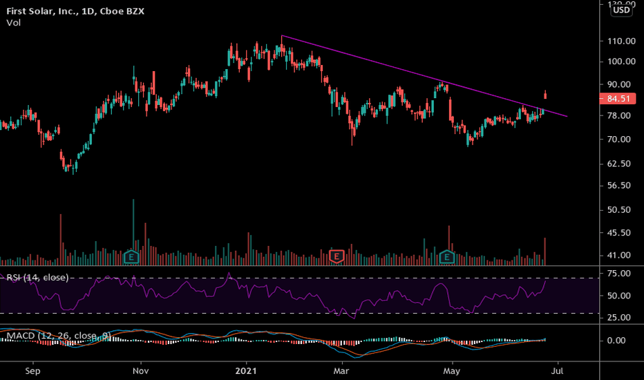Viewport: 644px width, 380px height.
Task: Select the RSI (14, close) indicator label
Action: (x=37, y=278)
